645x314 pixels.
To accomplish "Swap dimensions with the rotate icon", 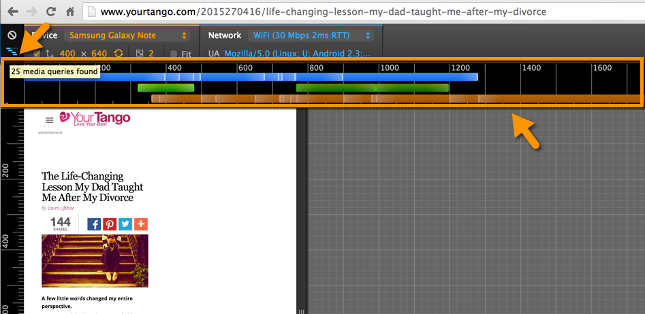I will [x=119, y=53].
